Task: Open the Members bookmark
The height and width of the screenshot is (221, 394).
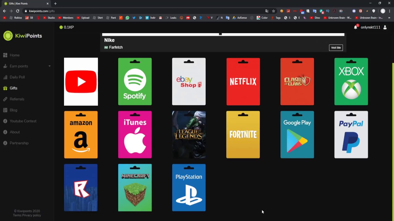Action: (x=66, y=18)
